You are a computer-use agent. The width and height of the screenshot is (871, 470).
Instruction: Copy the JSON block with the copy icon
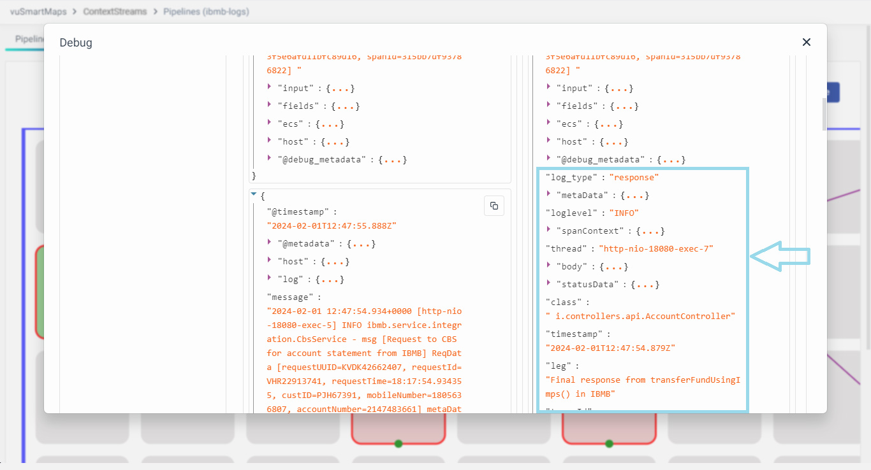[x=494, y=206]
